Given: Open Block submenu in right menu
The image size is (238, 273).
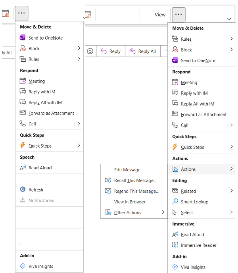Looking at the screenshot, I should [x=202, y=50].
